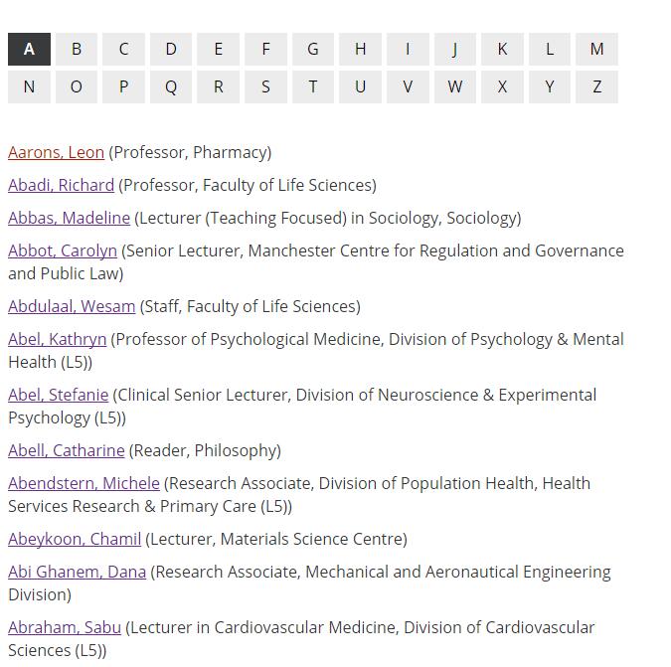Jump to surnames starting with M
The image size is (671, 667).
tap(596, 49)
